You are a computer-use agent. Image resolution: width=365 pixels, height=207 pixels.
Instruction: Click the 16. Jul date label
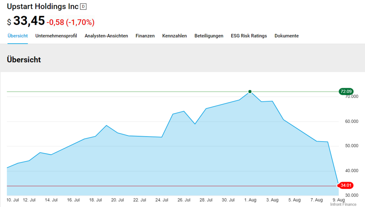(73, 200)
